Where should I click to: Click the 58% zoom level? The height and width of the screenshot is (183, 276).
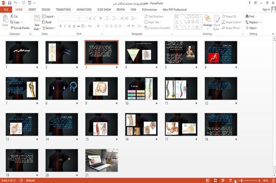coord(265,180)
